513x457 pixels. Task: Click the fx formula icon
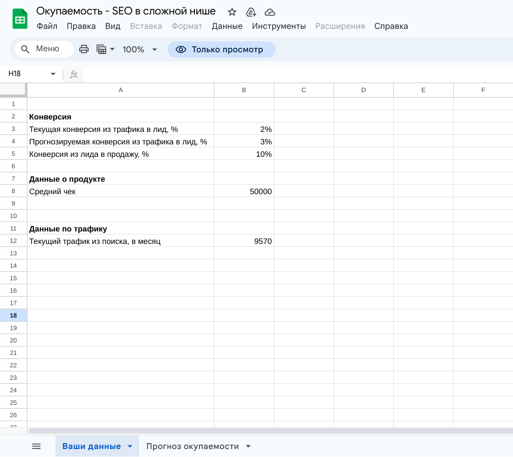(x=74, y=74)
